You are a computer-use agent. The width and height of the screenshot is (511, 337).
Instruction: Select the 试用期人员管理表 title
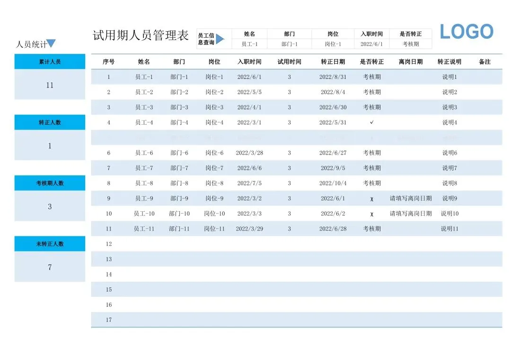[x=141, y=35]
